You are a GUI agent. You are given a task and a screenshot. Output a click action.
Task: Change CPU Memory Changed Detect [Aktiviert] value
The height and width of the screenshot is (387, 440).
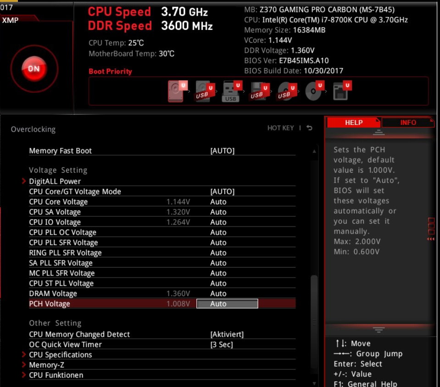pos(227,334)
